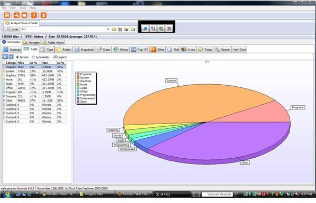The image size is (316, 203).
Task: Open the Tools menu
Action: click(23, 8)
